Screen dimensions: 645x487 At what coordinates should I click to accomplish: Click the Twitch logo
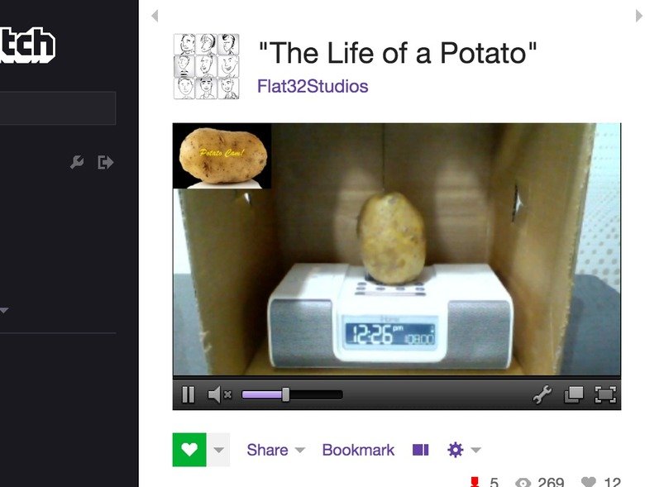tap(27, 45)
